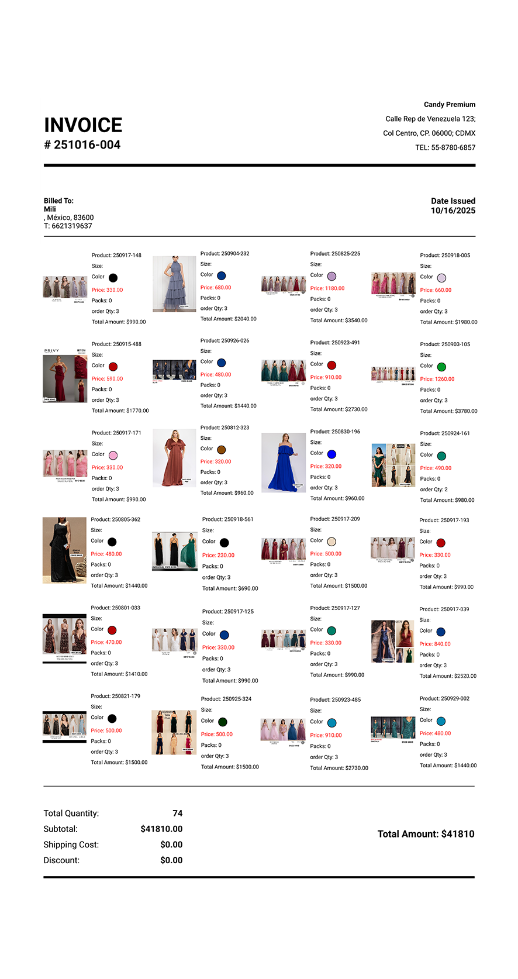Click the Date Issued value 10/16/2025
The image size is (518, 979).
453,211
